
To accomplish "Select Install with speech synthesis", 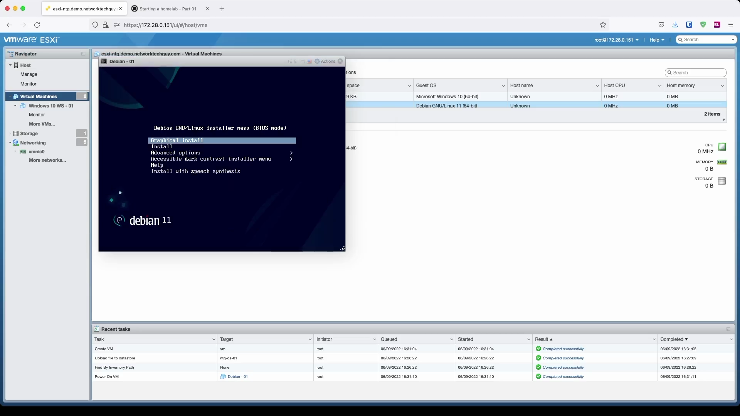I will (x=196, y=171).
